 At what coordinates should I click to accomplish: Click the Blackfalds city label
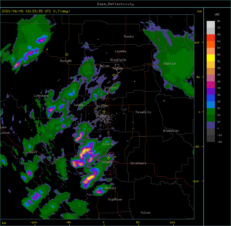tap(118, 60)
